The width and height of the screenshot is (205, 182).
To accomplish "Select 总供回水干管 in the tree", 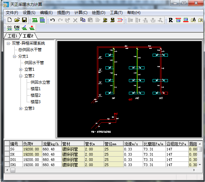I will [30, 50].
